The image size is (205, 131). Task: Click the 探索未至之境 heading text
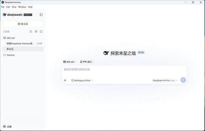123,53
